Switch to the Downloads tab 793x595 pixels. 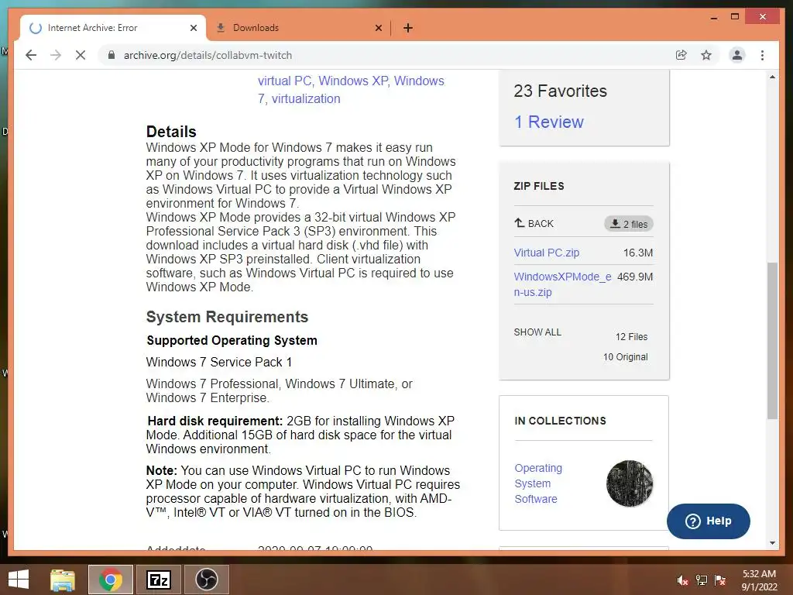298,28
